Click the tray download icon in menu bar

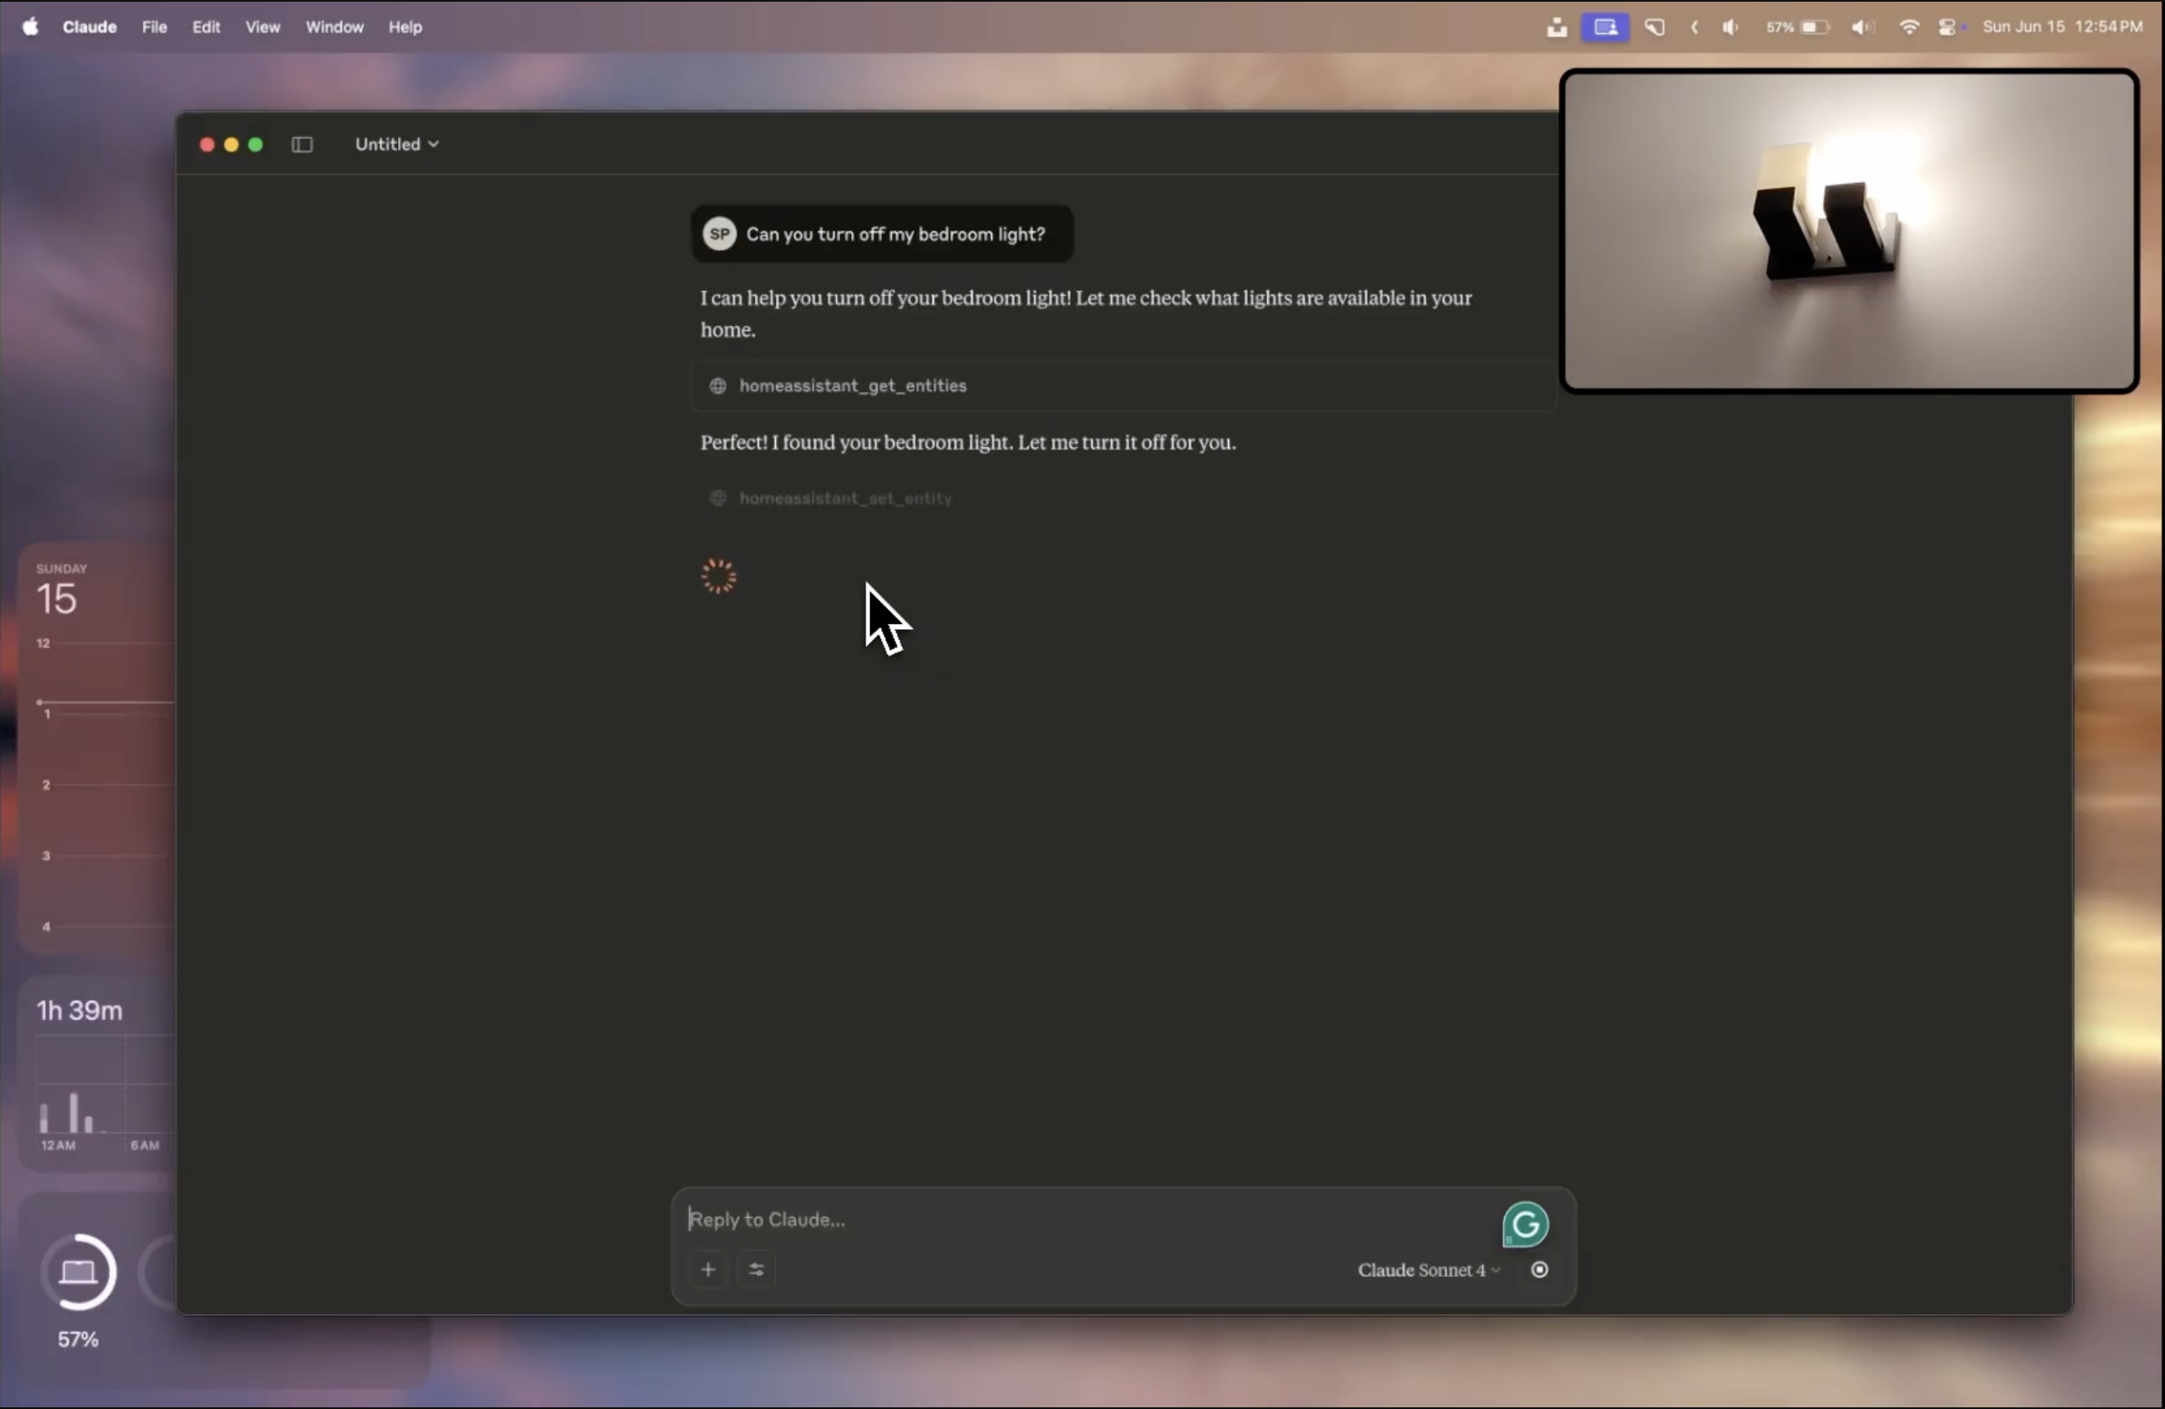point(1557,26)
